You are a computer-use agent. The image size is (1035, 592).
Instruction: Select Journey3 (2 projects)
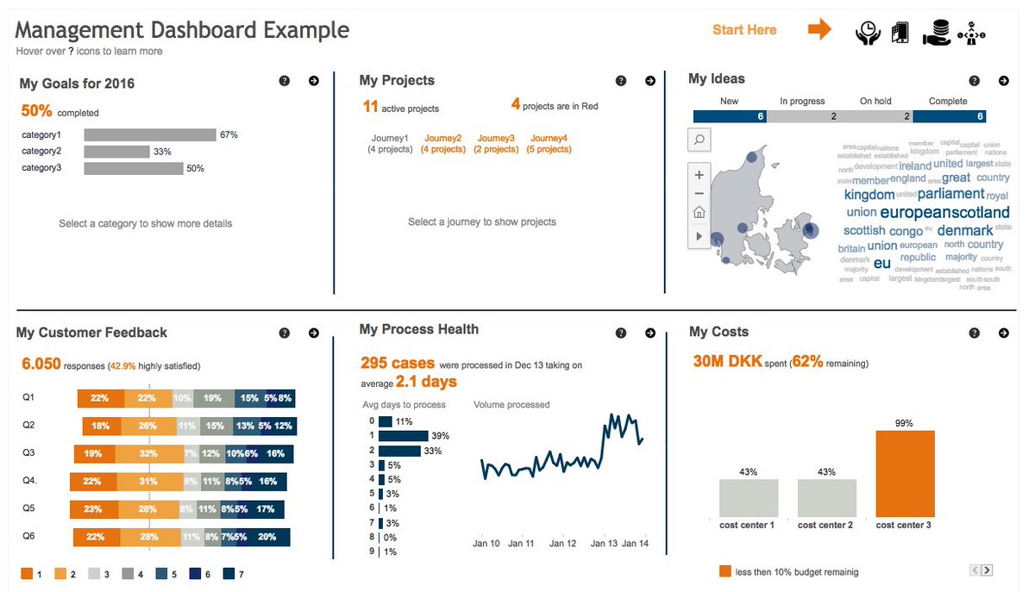pos(496,143)
